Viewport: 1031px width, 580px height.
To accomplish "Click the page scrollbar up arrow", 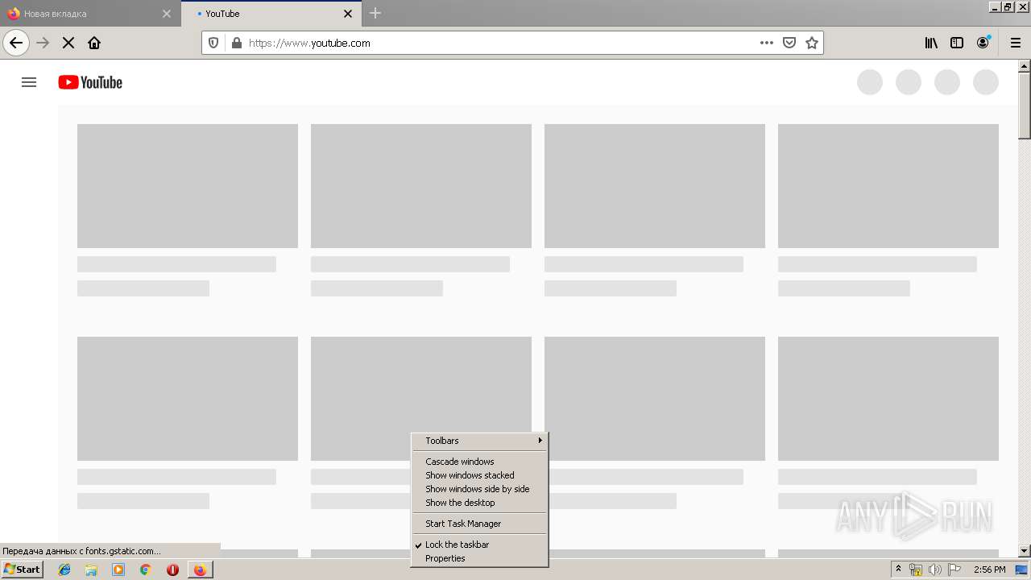I will [1025, 66].
